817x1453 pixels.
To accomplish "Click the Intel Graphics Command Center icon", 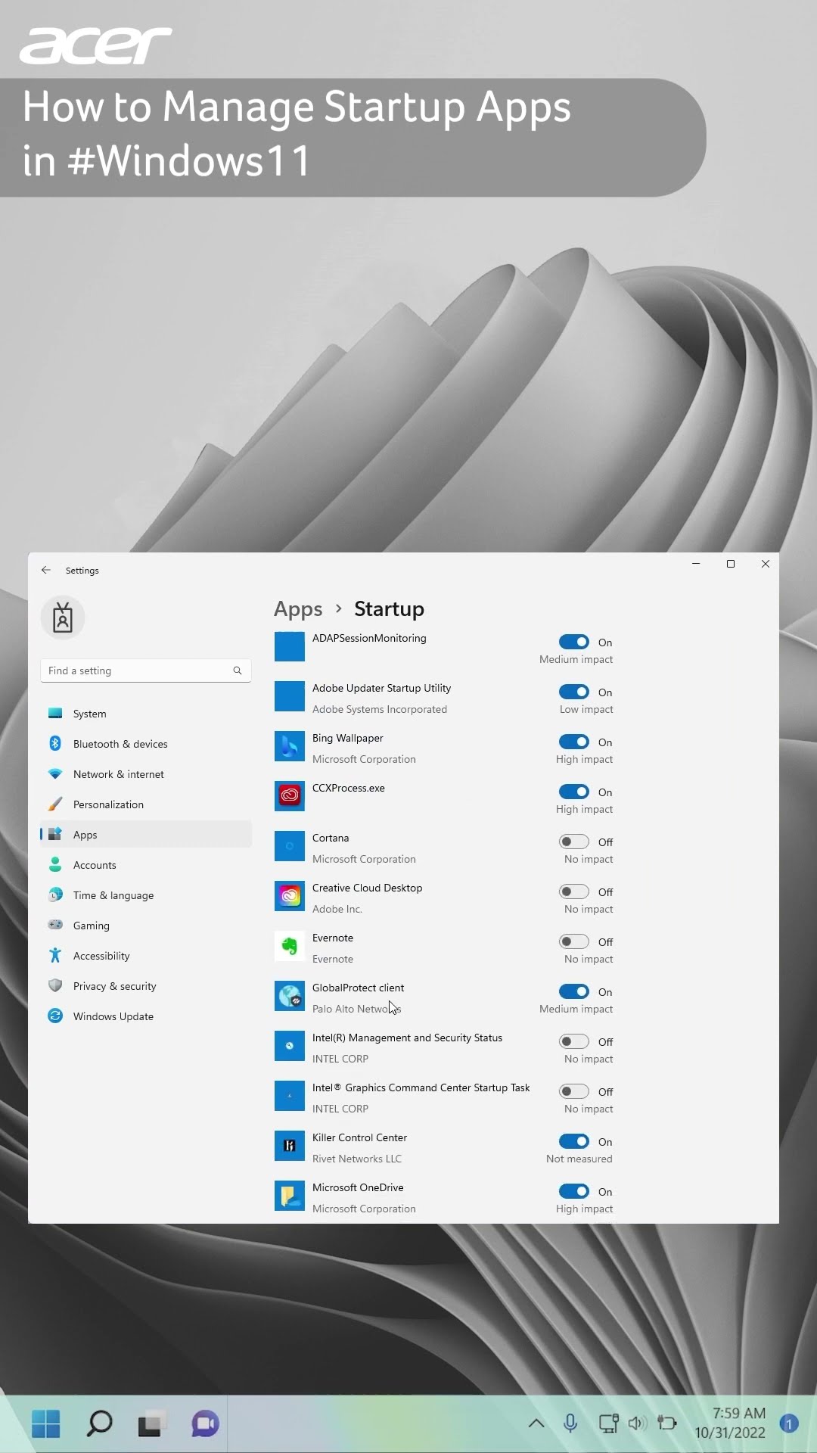I will [289, 1096].
